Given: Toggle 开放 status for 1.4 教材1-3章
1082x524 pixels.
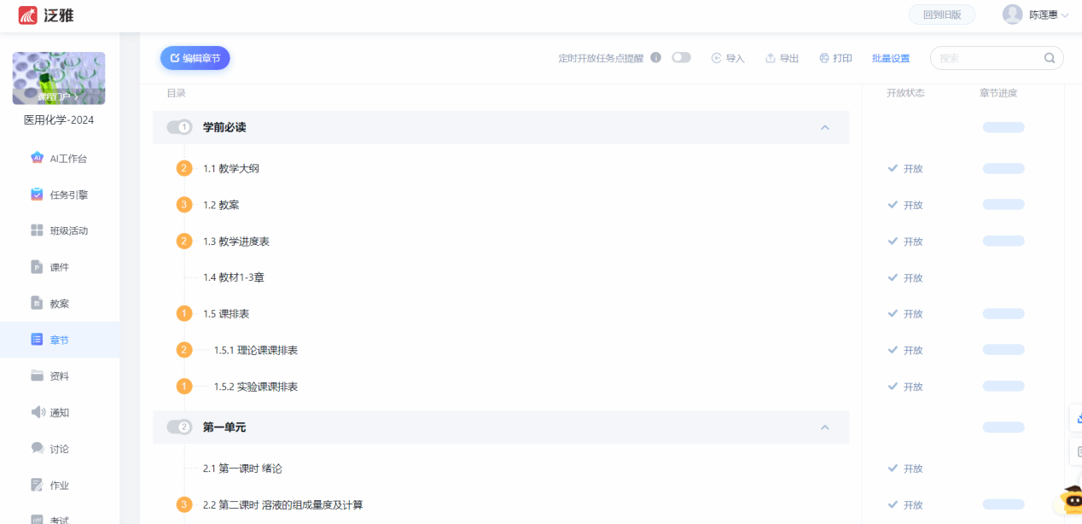Looking at the screenshot, I should (905, 278).
